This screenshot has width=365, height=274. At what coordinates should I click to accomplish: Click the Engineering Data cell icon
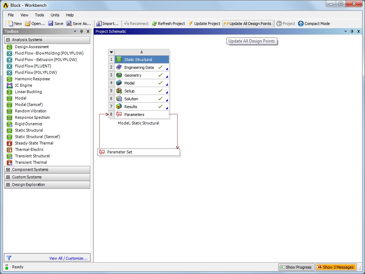[x=119, y=67]
